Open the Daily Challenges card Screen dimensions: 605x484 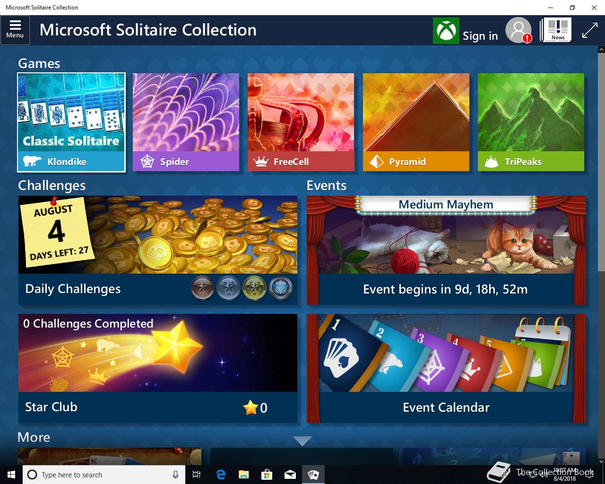158,250
